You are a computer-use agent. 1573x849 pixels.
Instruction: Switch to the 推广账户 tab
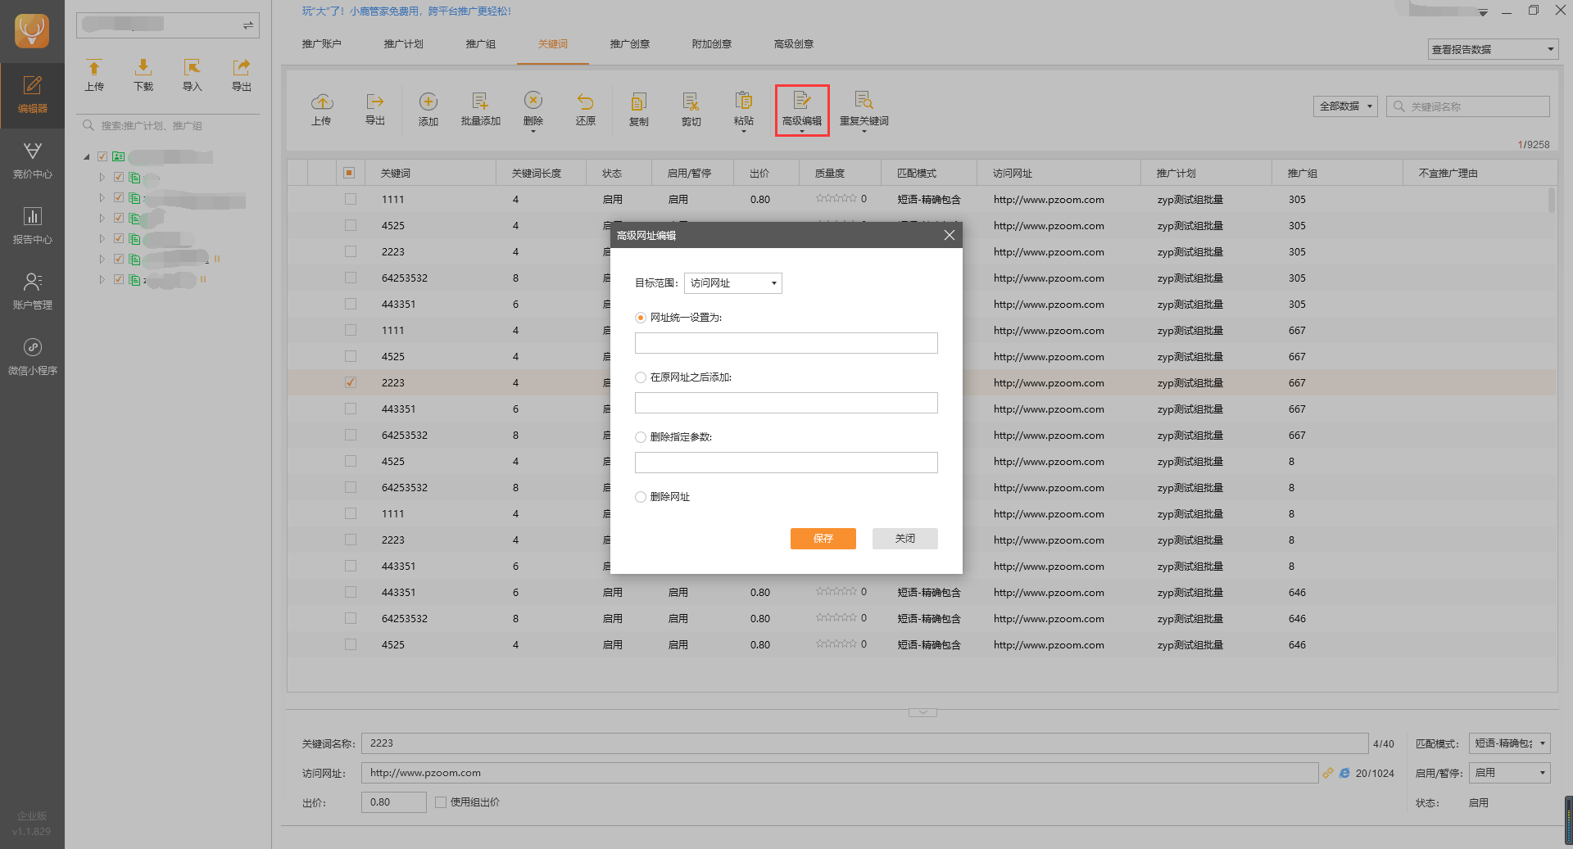pos(321,44)
